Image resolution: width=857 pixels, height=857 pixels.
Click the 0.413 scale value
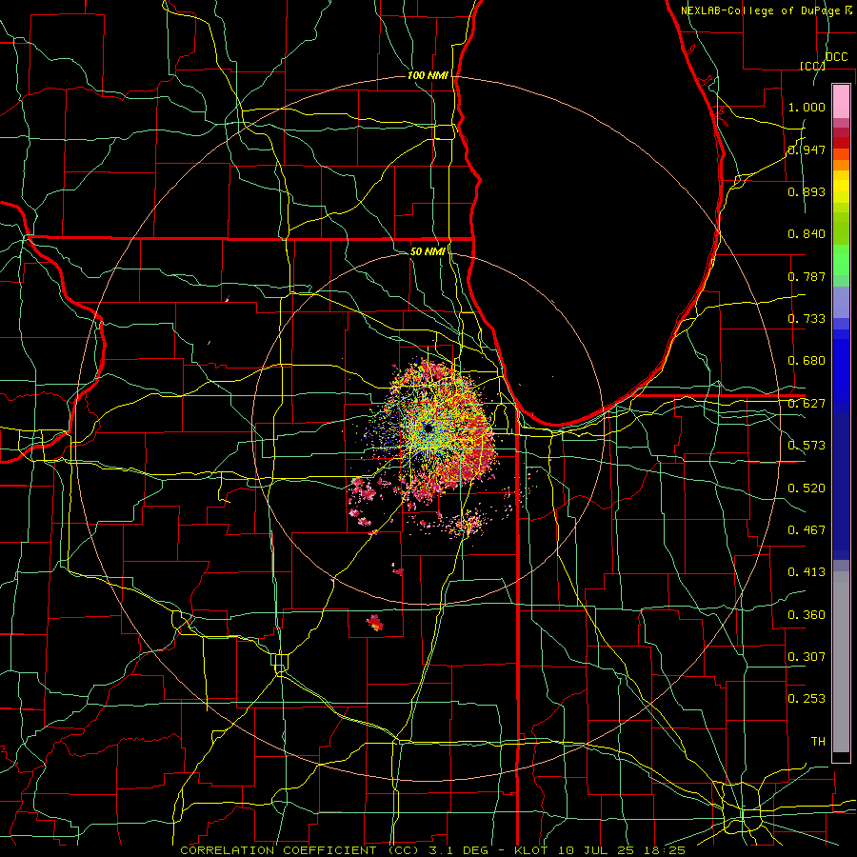[x=807, y=572]
